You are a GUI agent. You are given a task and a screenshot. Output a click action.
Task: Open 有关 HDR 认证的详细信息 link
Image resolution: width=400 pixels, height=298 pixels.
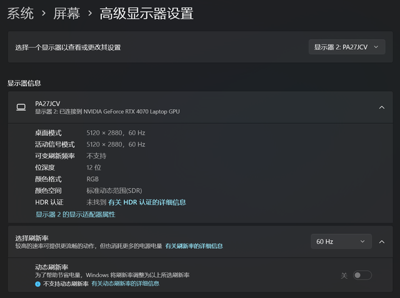point(147,203)
